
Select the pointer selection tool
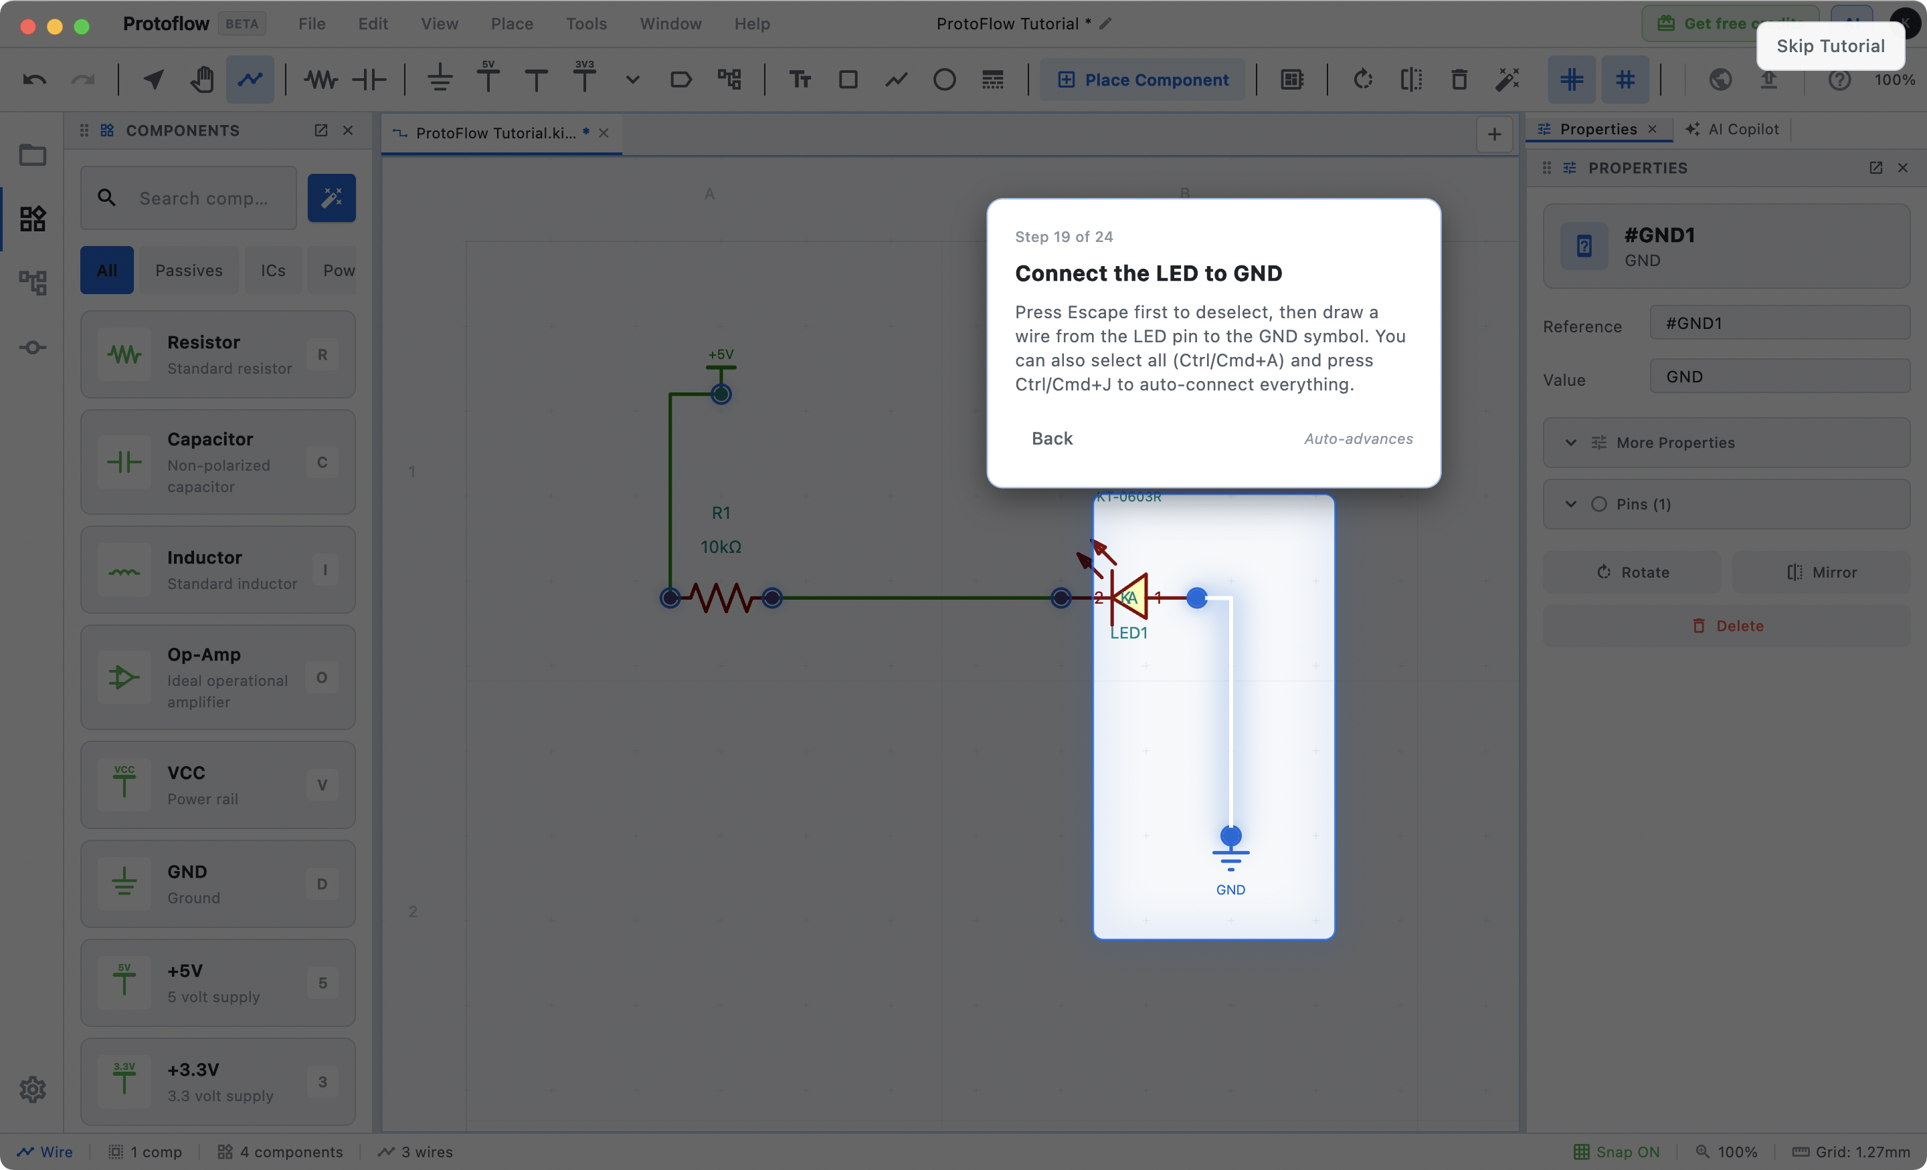tap(153, 80)
